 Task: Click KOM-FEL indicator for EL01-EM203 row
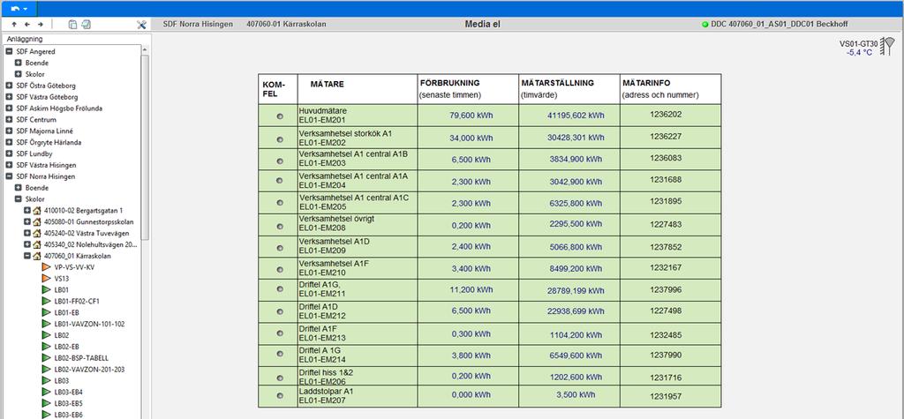coord(280,161)
